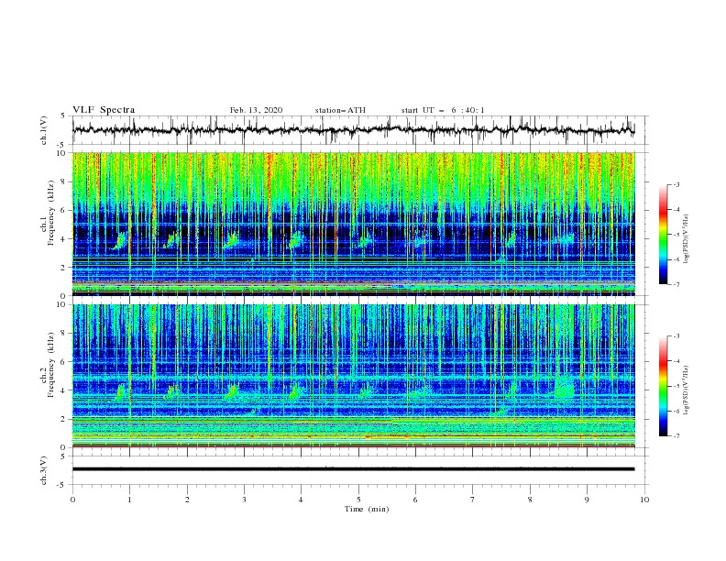The image size is (726, 561).
Task: Click time axis tick label "1"
Action: [x=129, y=500]
